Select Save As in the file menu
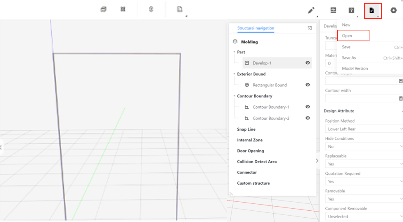Image resolution: width=403 pixels, height=222 pixels. (349, 58)
